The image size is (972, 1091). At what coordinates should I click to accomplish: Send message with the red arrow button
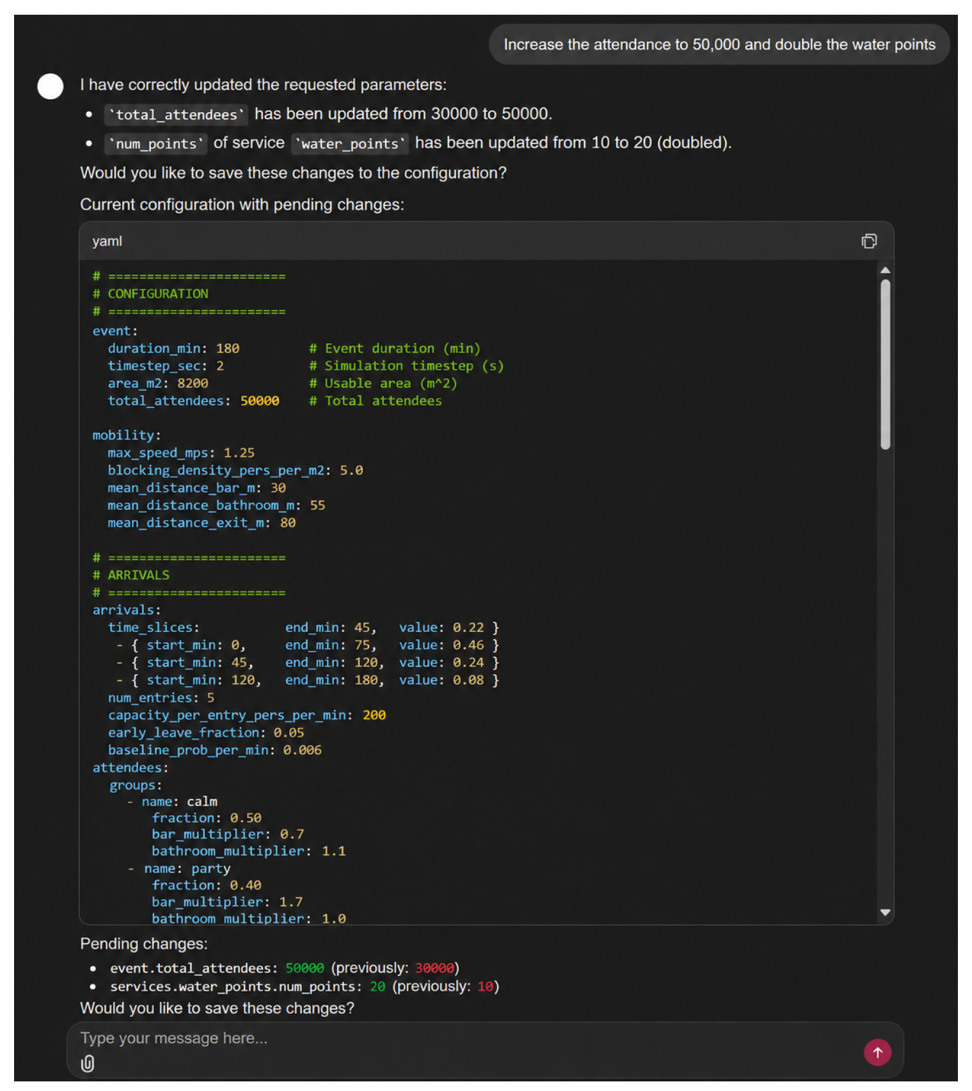click(x=877, y=1052)
